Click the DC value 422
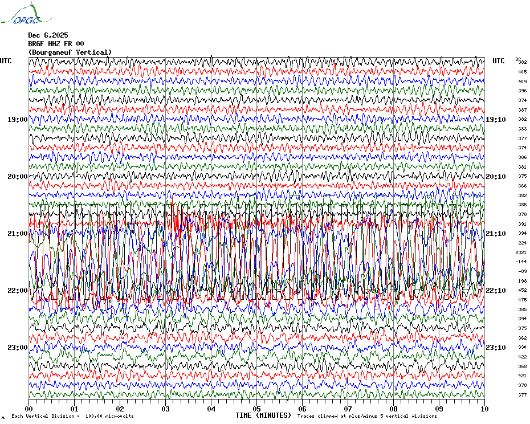This screenshot has width=530, height=424. [x=523, y=357]
